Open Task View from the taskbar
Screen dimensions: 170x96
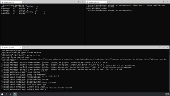pyautogui.click(x=11, y=94)
